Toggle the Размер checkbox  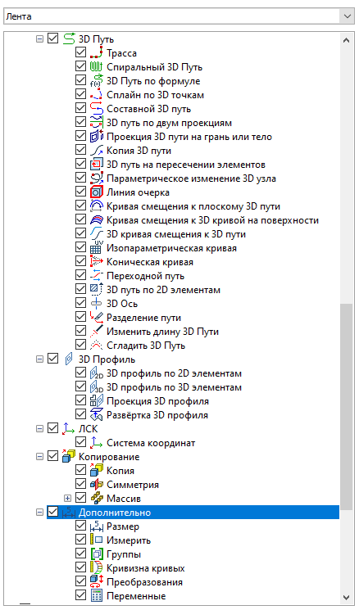(80, 526)
